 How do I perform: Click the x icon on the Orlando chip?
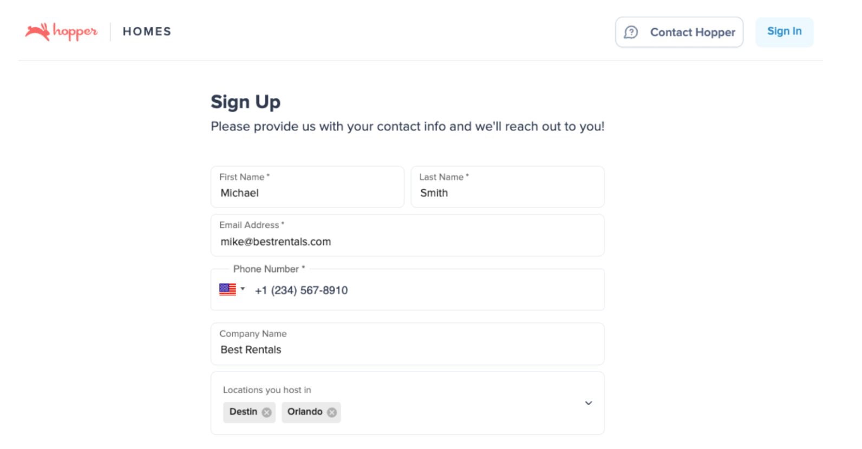(332, 412)
